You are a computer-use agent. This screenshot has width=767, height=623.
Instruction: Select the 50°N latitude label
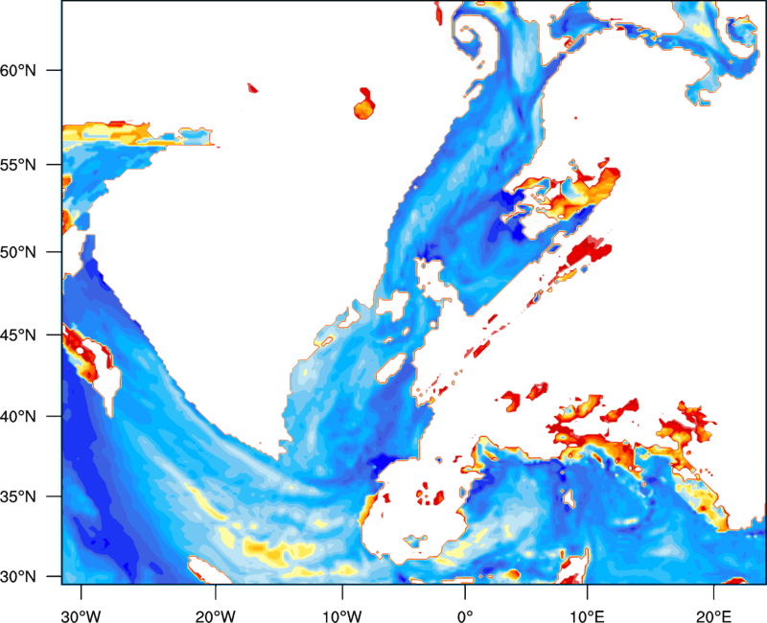pos(18,252)
